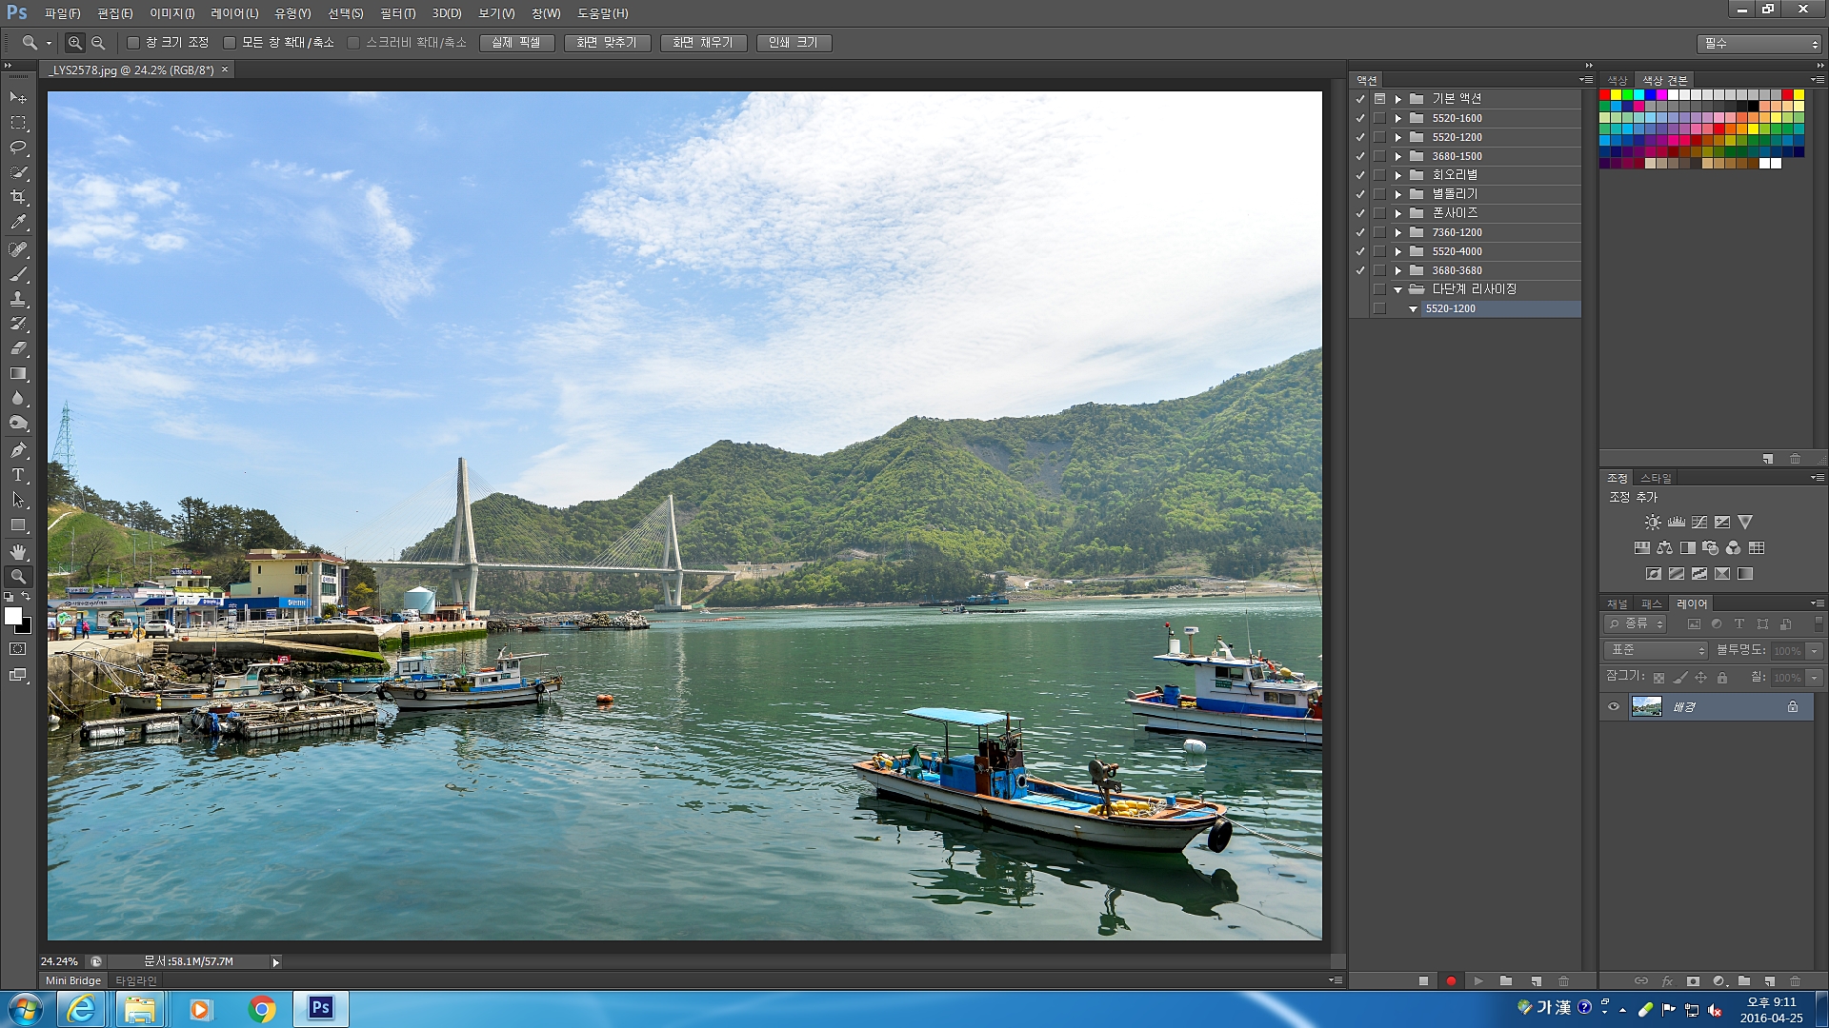This screenshot has height=1028, width=1829.
Task: Select the Horizontal Type tool
Action: coord(18,475)
